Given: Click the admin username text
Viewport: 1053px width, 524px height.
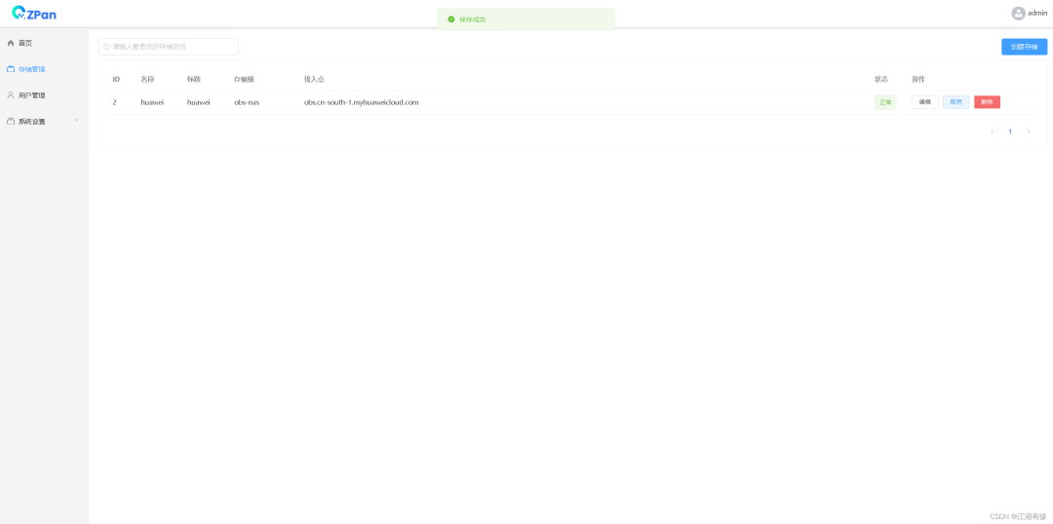Looking at the screenshot, I should [x=1037, y=13].
